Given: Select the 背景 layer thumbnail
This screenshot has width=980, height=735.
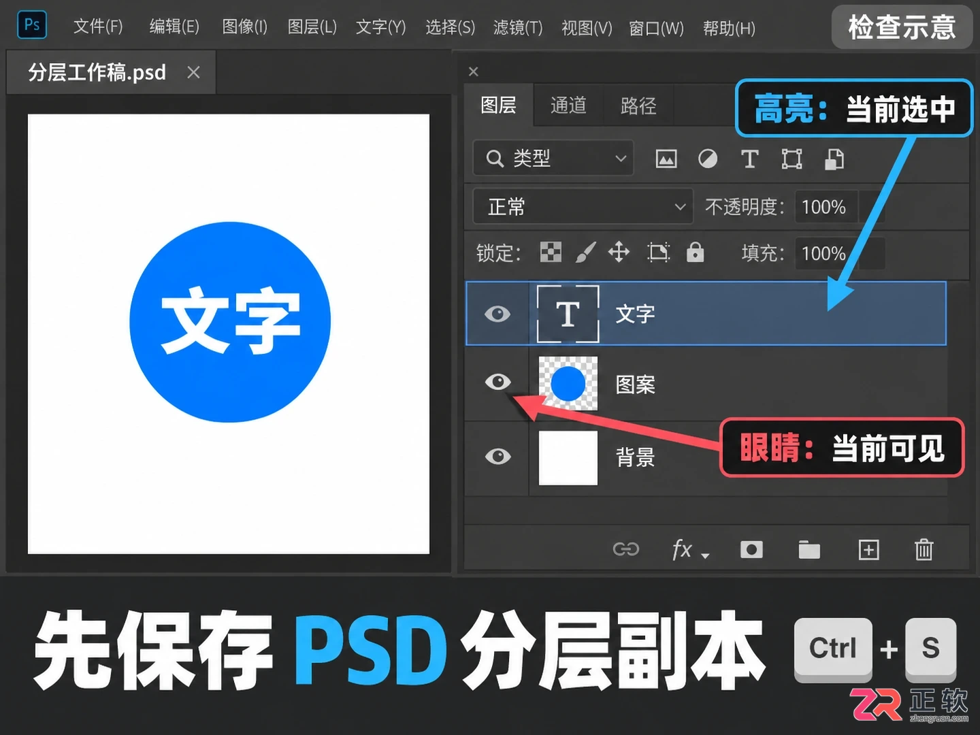Looking at the screenshot, I should tap(568, 457).
